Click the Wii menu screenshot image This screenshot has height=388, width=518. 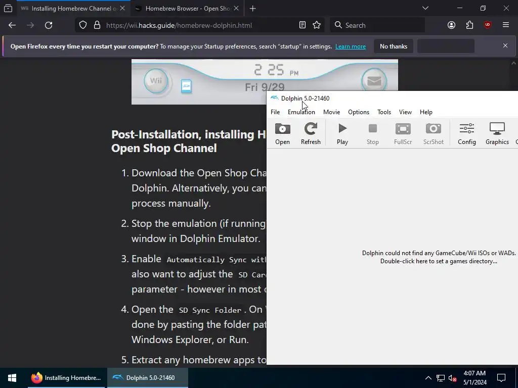[x=265, y=82]
